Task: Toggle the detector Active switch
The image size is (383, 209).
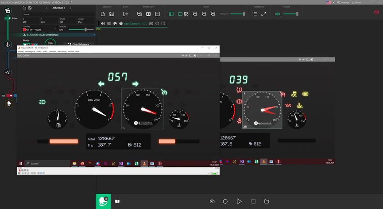Action: click(8, 18)
